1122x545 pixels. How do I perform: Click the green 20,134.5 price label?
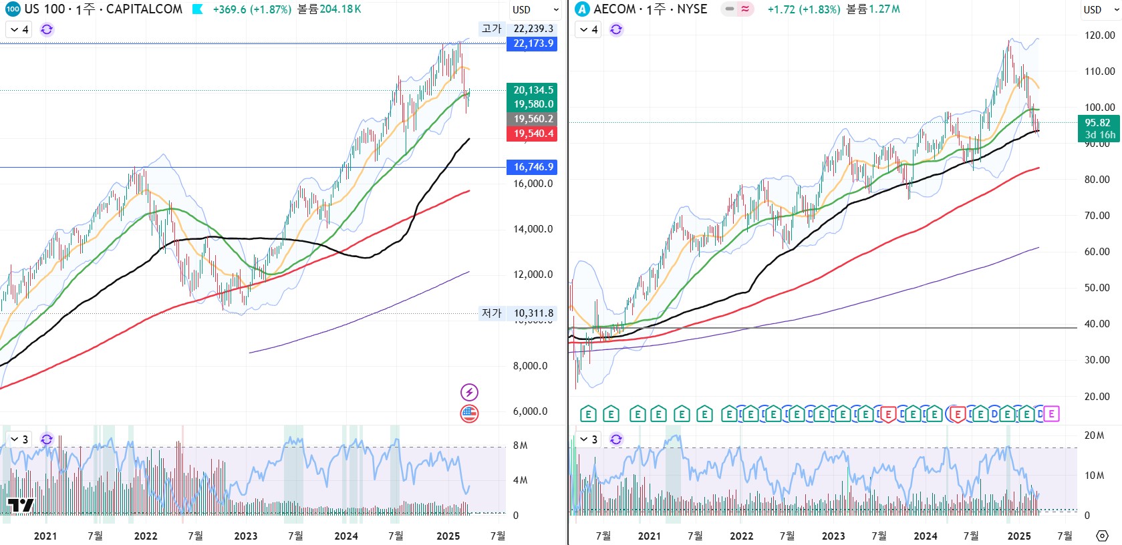pos(532,90)
